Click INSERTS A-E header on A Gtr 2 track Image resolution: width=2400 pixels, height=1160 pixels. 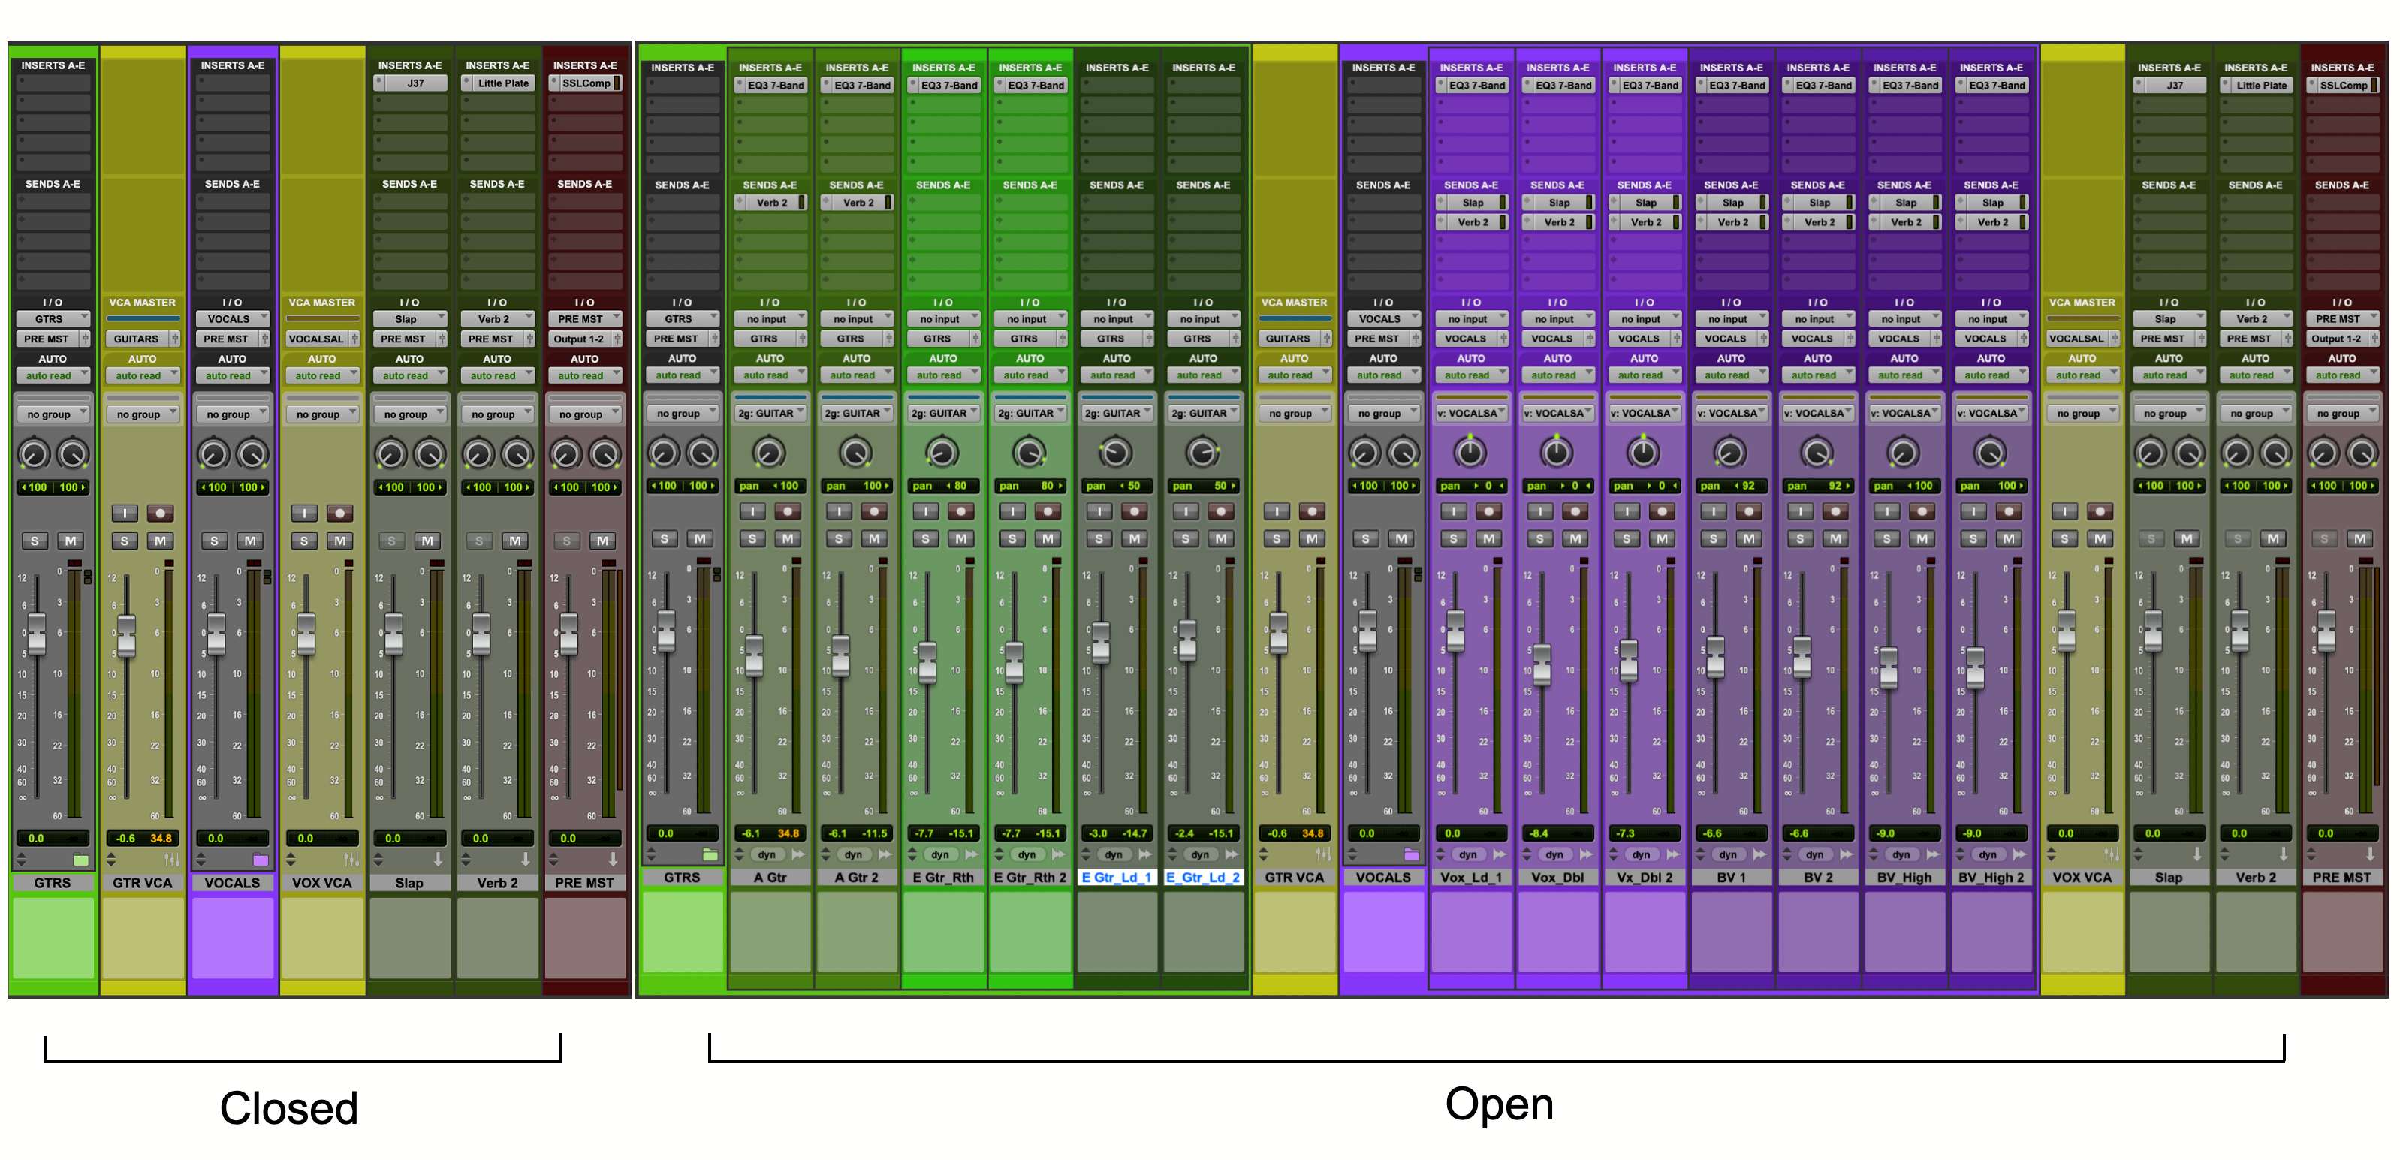pyautogui.click(x=856, y=67)
